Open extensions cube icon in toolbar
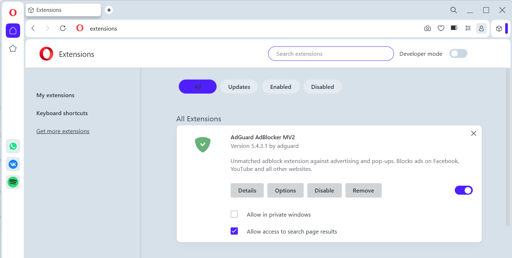 499,28
